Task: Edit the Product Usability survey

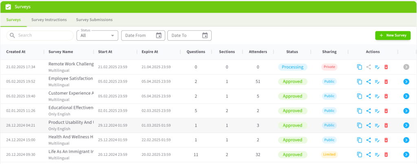Action: pos(377,125)
